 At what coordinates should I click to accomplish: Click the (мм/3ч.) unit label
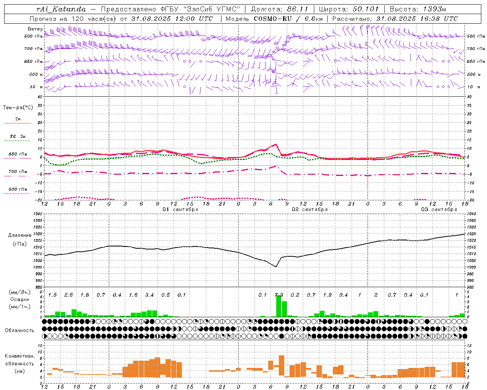coord(20,292)
